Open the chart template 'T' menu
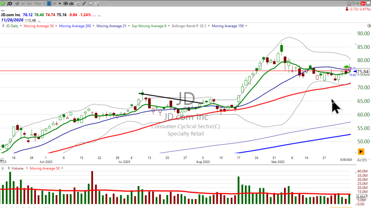Image resolution: width=371 pixels, height=208 pixels. 66,3
